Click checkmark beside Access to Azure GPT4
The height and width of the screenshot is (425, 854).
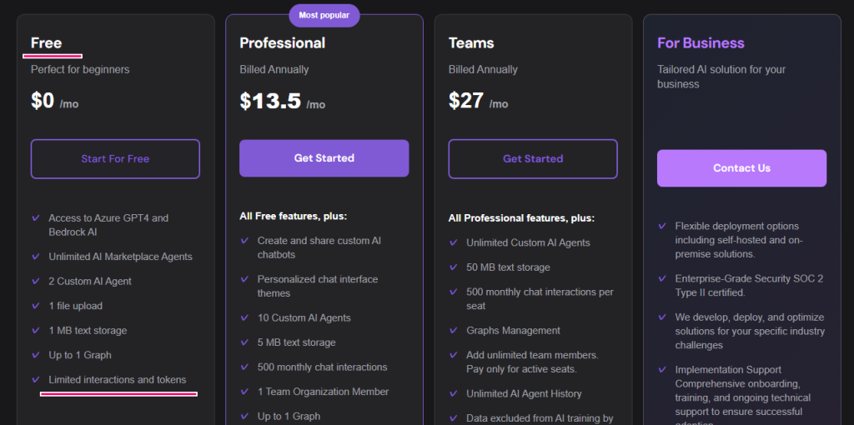36,218
